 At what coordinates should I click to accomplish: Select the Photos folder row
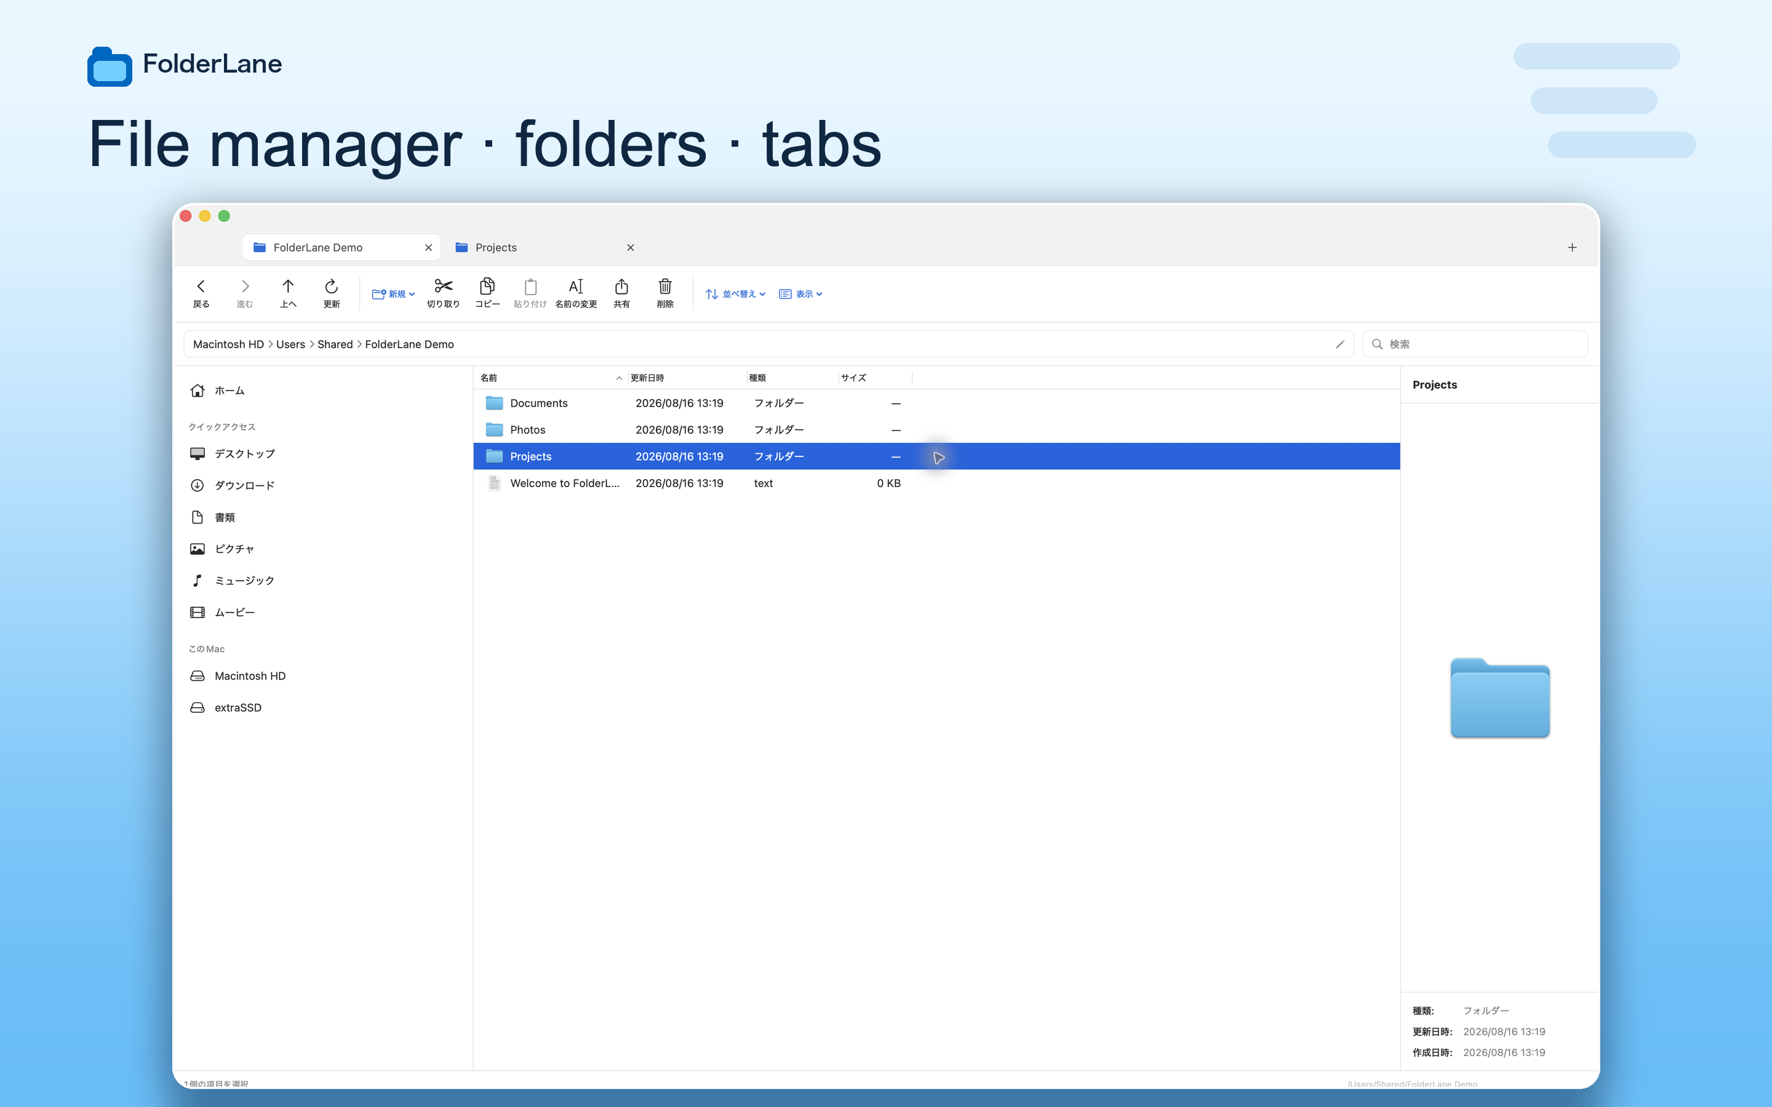click(936, 430)
